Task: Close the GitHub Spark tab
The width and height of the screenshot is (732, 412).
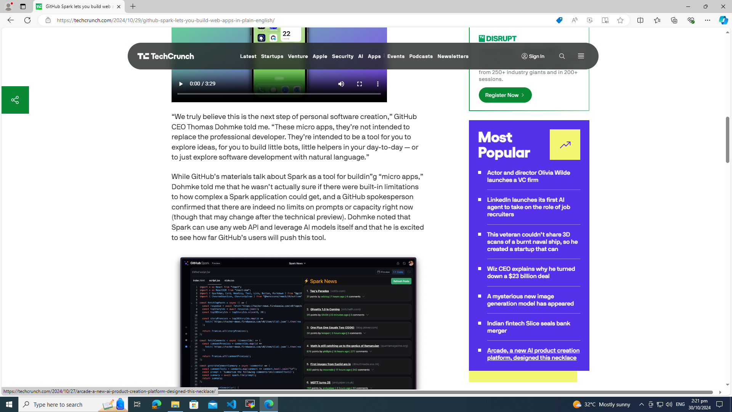Action: pos(119,6)
